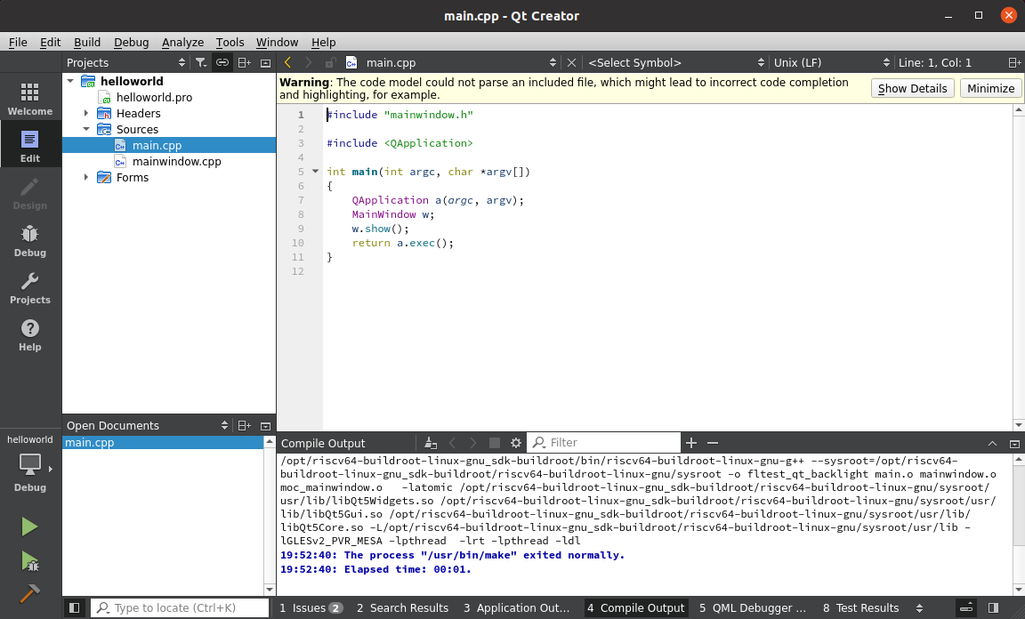Click the filter tree icon in Projects panel

coord(201,63)
